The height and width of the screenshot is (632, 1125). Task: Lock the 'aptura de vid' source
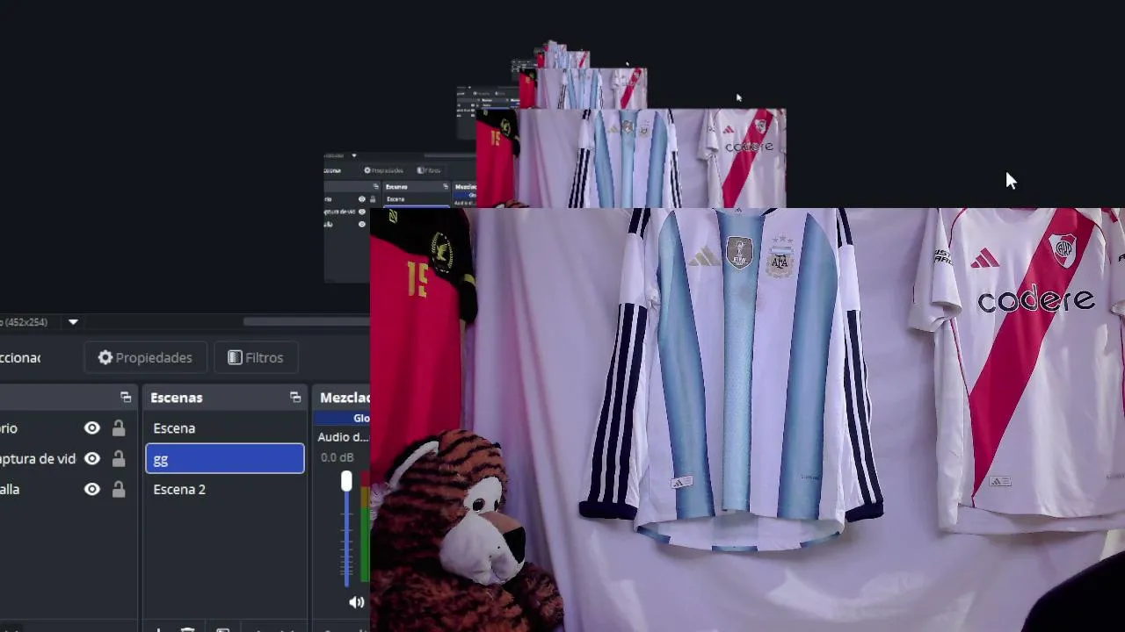(119, 459)
